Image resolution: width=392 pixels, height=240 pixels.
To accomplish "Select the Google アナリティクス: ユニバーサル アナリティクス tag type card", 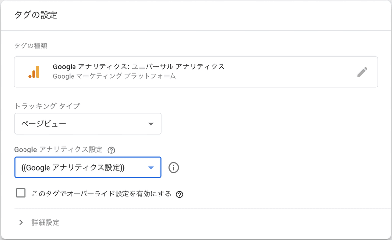I will [x=196, y=72].
